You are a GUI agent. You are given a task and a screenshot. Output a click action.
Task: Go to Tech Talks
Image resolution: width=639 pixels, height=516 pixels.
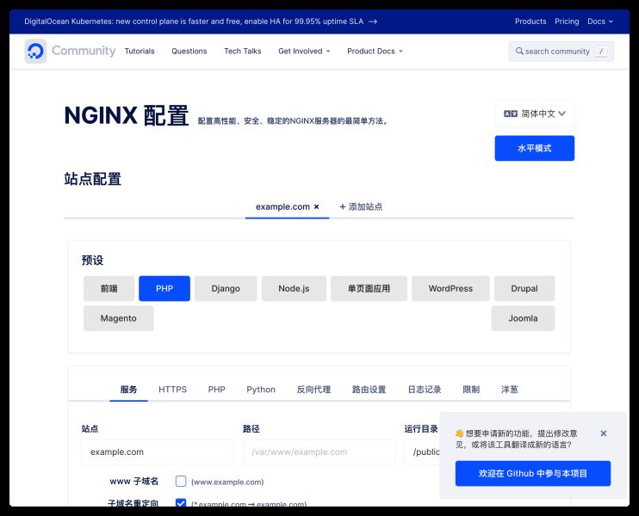point(243,52)
